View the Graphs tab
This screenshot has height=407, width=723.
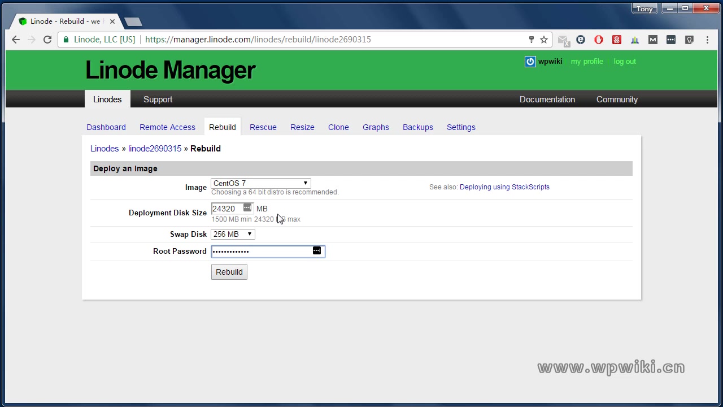(376, 127)
